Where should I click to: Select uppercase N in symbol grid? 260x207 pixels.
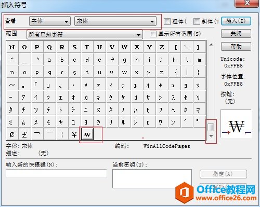coord(12,47)
